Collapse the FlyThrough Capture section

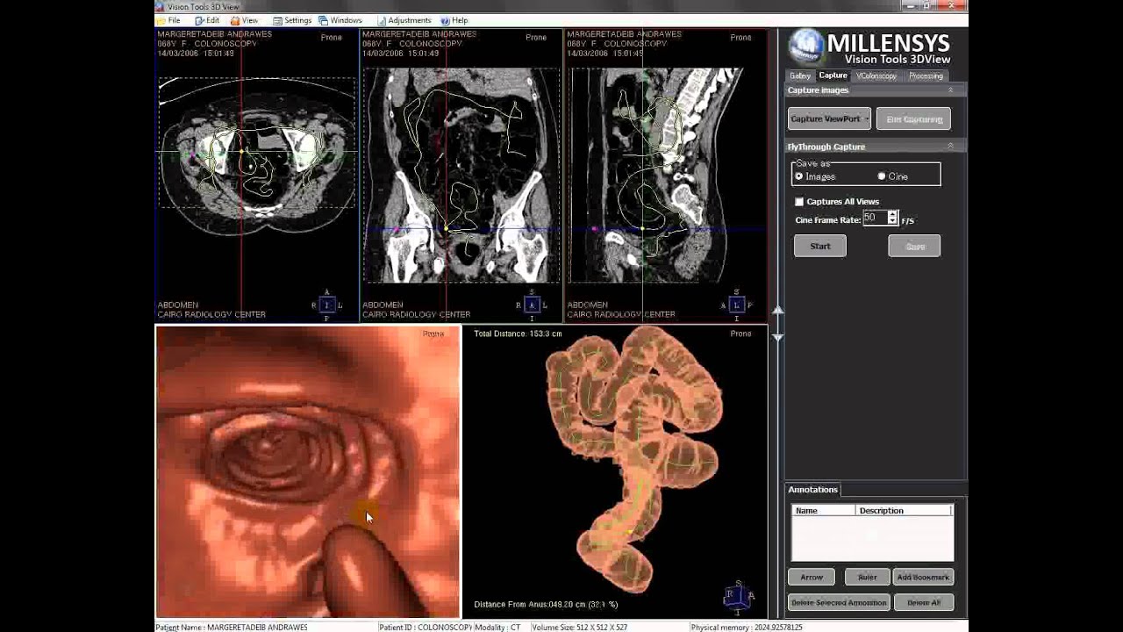950,147
